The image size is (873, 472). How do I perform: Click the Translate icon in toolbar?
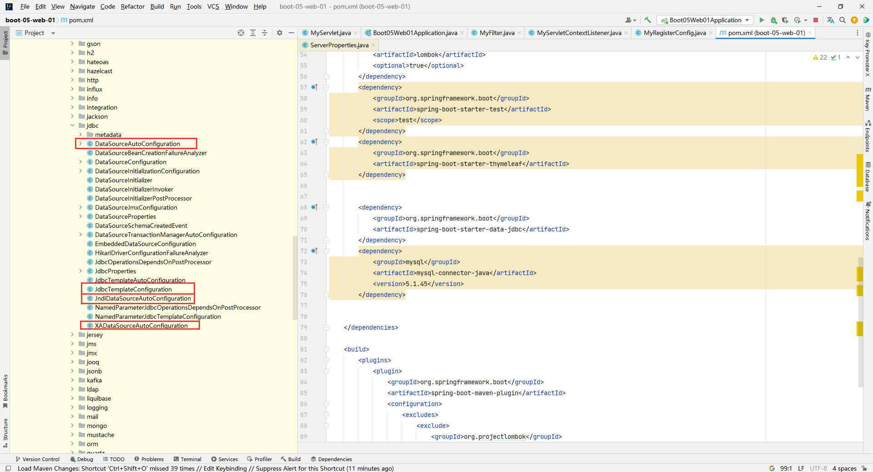830,20
